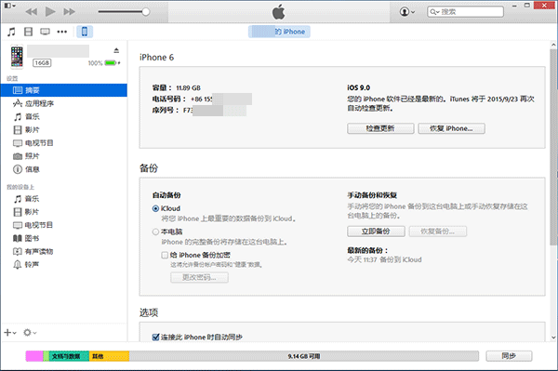This screenshot has height=371, width=558.
Task: Click the vertical scrollbar thumb
Action: (x=553, y=147)
